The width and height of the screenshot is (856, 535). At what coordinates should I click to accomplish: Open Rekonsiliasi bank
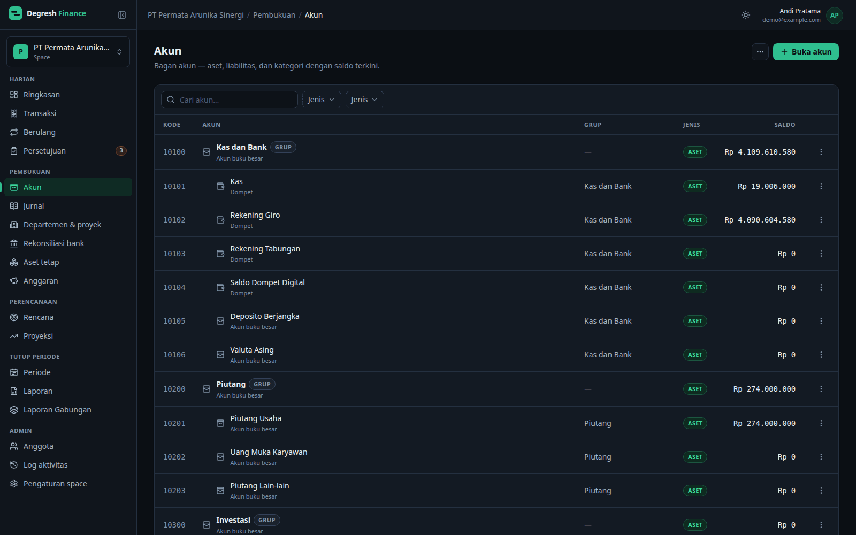point(68,243)
